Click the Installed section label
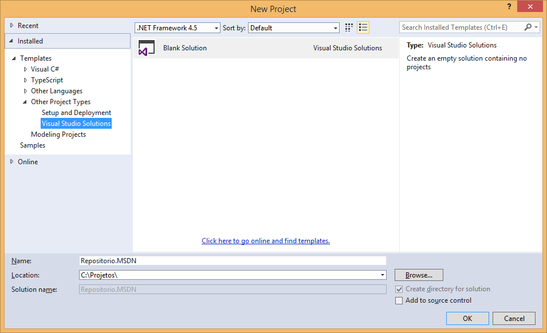Viewport: 547px width, 333px height. (x=30, y=41)
